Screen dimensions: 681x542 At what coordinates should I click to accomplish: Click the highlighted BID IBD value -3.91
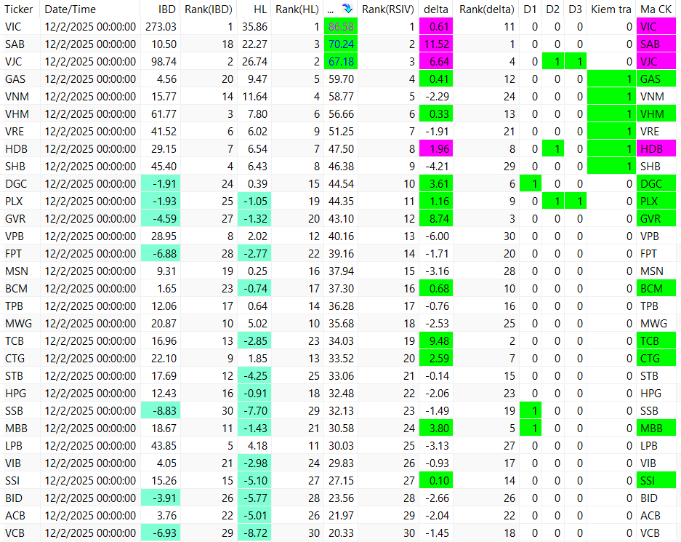pyautogui.click(x=161, y=498)
